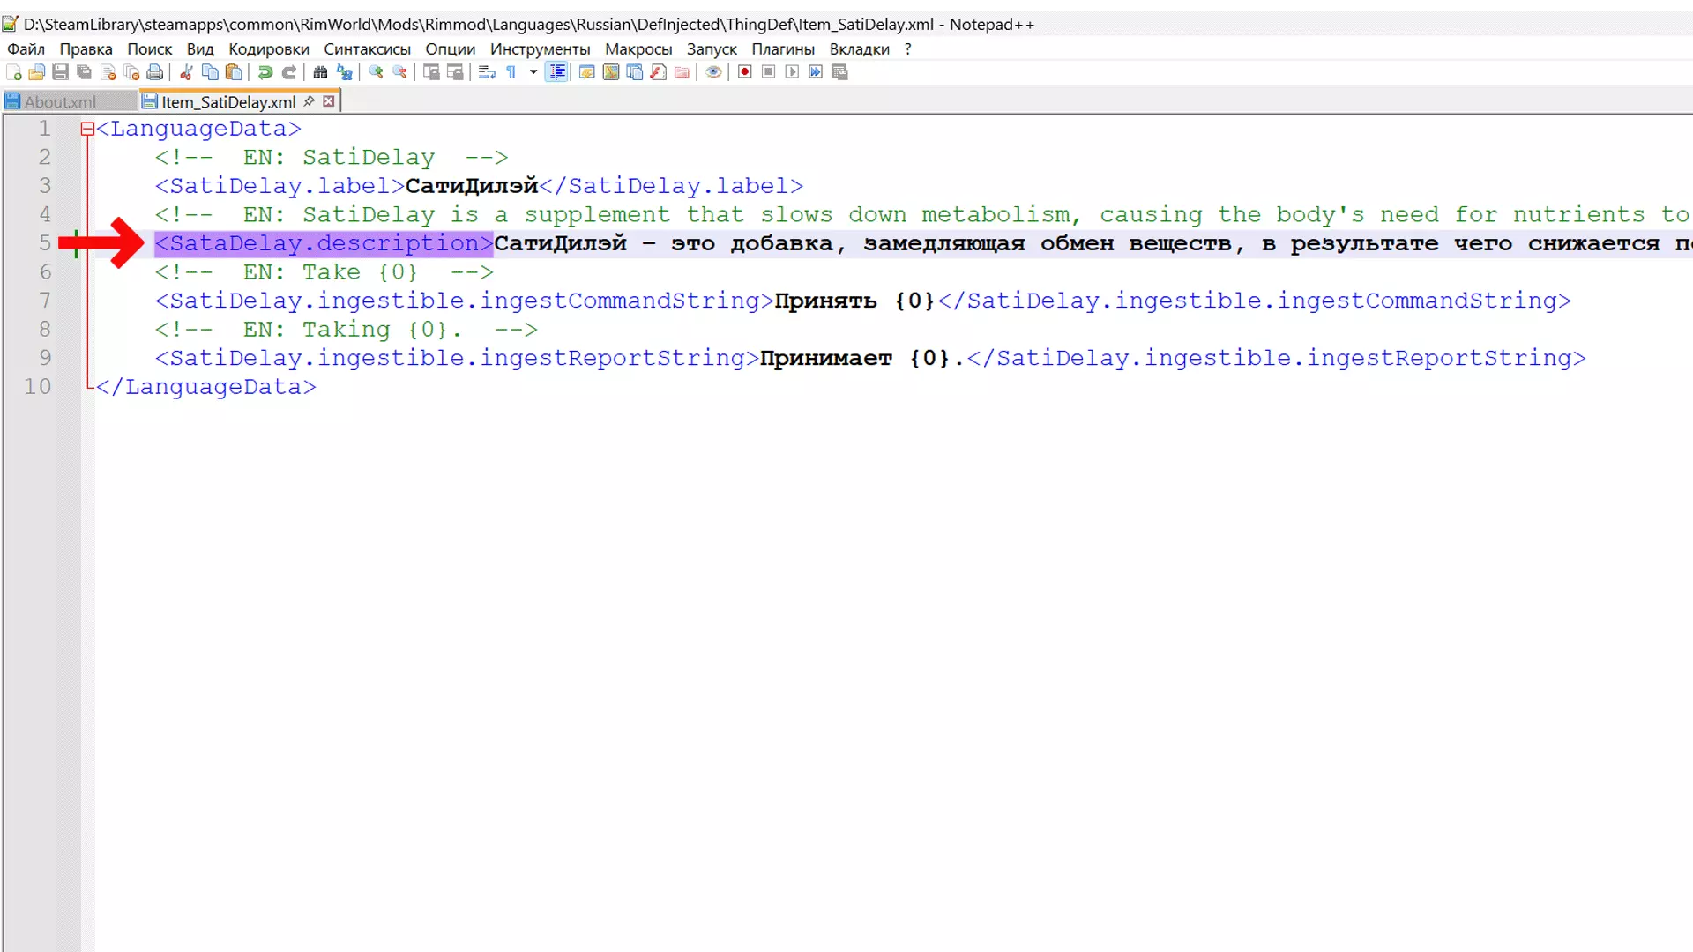Click the Zoom in magnifier icon
Image resolution: width=1693 pixels, height=952 pixels.
(x=376, y=72)
